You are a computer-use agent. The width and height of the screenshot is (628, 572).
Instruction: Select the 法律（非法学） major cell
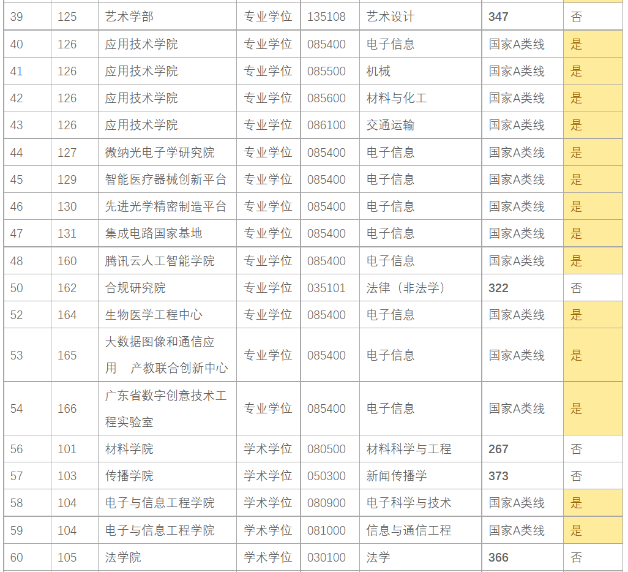pos(406,288)
